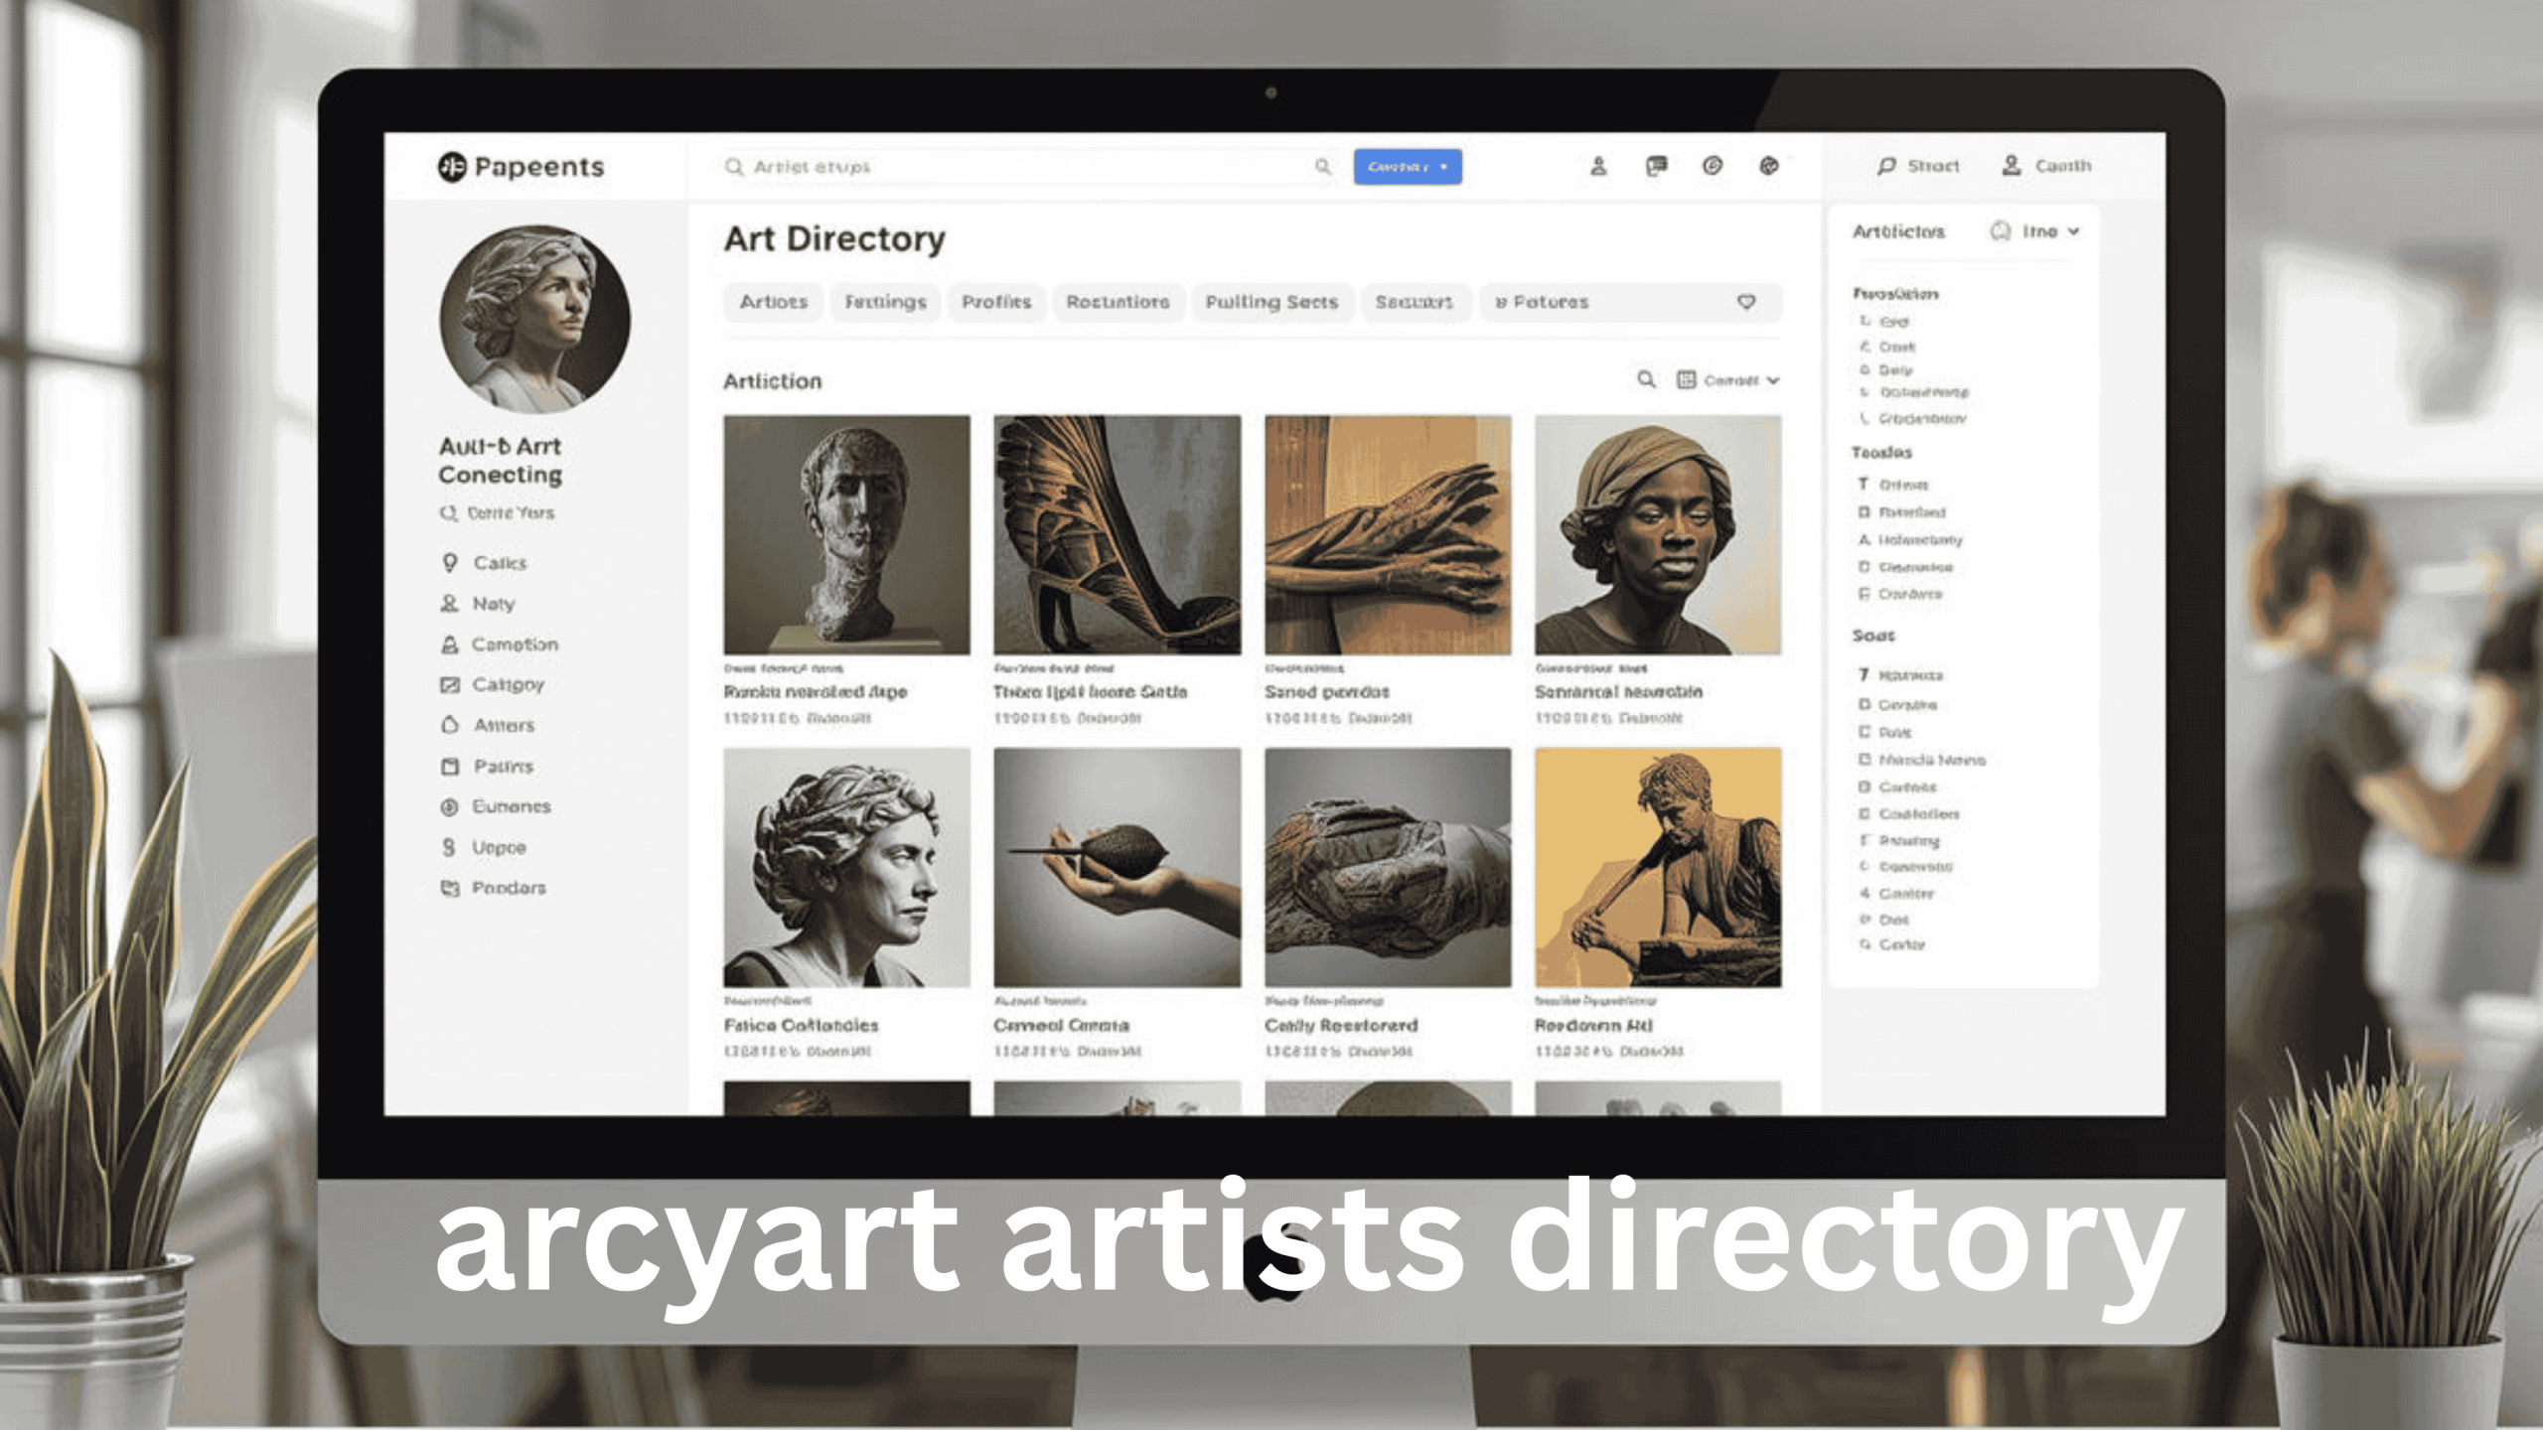Toggle the grid view layout above the artworks
2543x1430 pixels.
(x=1688, y=380)
